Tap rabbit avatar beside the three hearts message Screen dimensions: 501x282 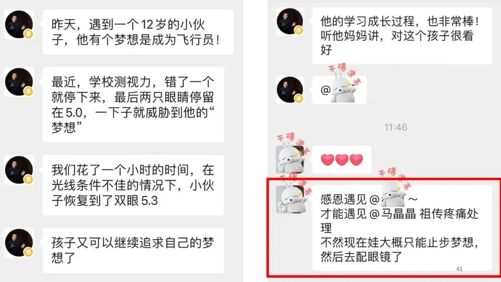290,160
